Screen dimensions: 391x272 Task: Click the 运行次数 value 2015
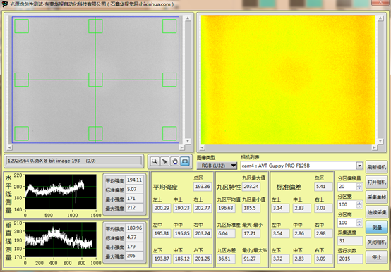[350, 259]
